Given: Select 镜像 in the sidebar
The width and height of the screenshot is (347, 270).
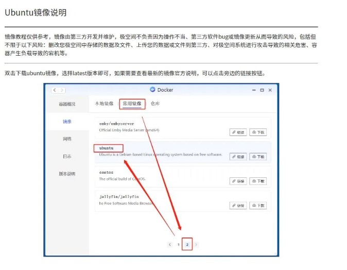Looking at the screenshot, I should click(x=67, y=122).
